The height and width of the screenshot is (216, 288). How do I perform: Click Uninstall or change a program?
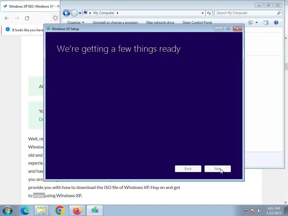pos(115,22)
